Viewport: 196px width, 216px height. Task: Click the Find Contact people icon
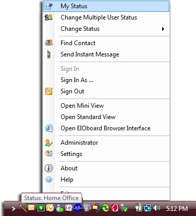[x=49, y=43]
